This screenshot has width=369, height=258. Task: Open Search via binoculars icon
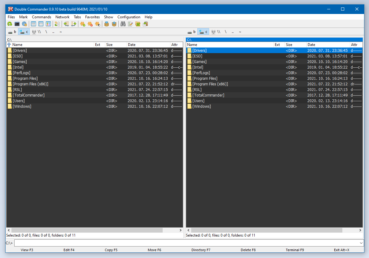pos(123,24)
